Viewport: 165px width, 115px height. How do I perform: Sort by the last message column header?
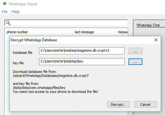[95, 32]
